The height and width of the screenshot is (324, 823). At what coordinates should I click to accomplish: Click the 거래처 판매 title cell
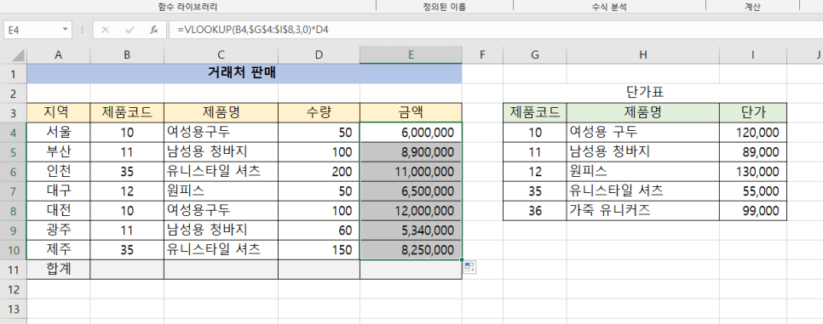pyautogui.click(x=244, y=73)
